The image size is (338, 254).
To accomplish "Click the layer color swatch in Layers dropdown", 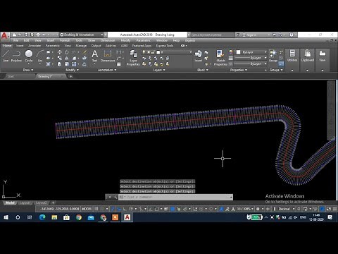I will coord(158,52).
